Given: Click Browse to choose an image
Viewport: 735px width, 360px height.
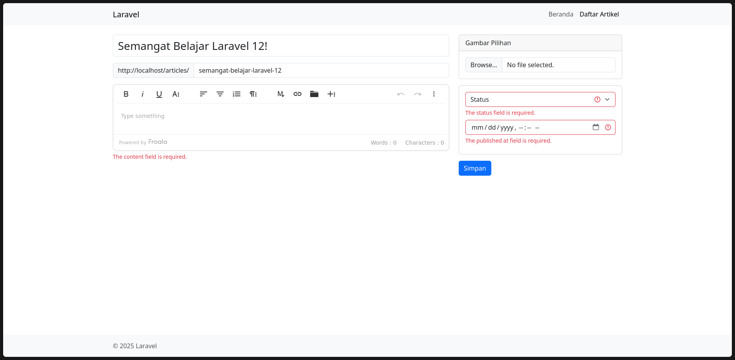Looking at the screenshot, I should (483, 65).
